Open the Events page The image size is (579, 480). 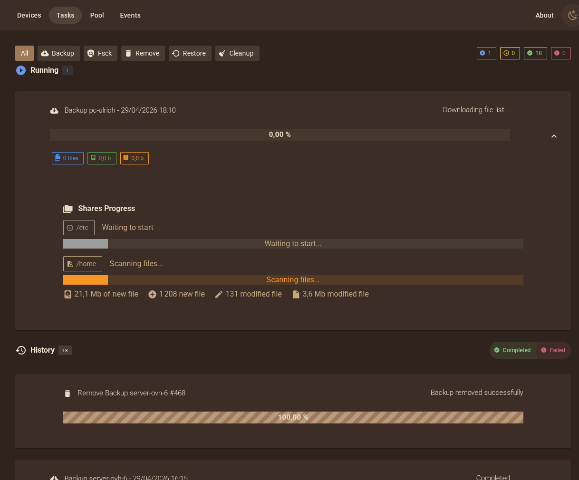coord(130,15)
